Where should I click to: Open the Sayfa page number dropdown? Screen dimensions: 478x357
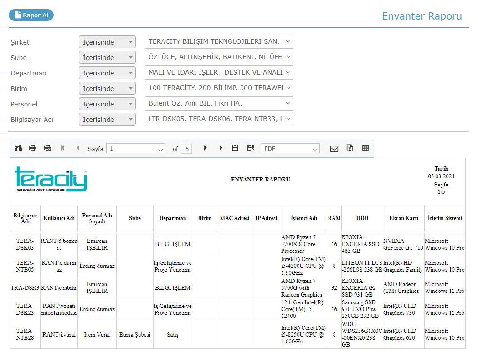[x=136, y=149]
